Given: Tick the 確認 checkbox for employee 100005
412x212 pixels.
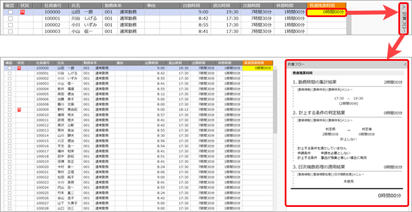Looking at the screenshot, I should tap(10, 94).
